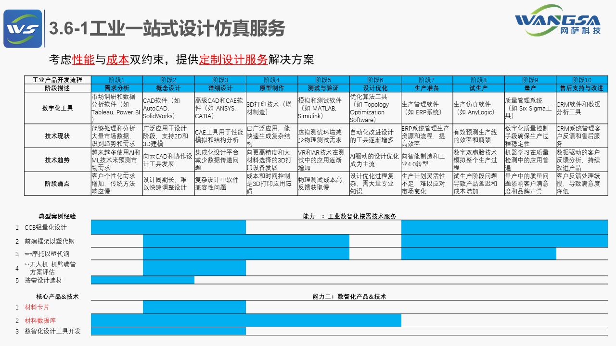Click the 数字化工具 row header
This screenshot has width=616, height=346.
(x=58, y=108)
